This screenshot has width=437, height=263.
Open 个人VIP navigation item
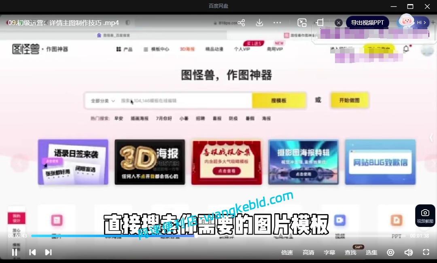(x=242, y=49)
